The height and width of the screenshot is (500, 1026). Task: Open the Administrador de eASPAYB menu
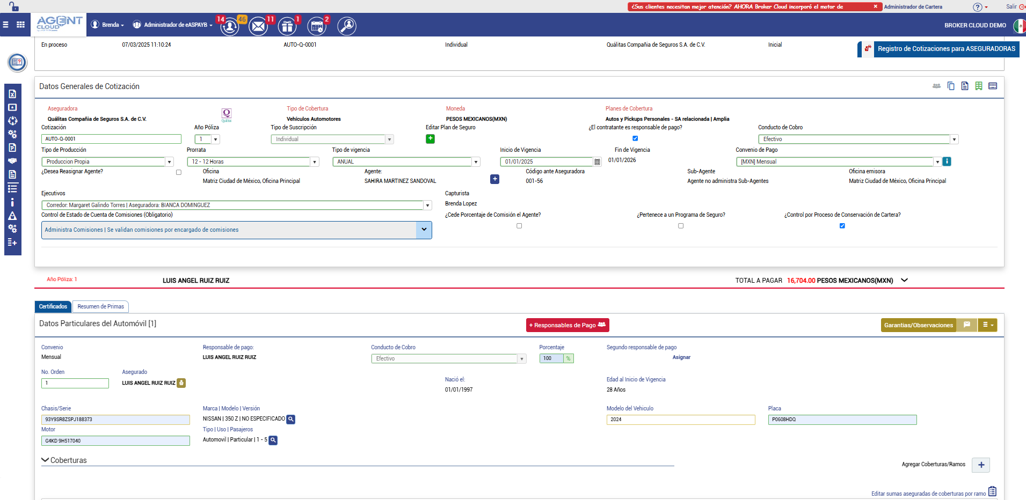[172, 25]
